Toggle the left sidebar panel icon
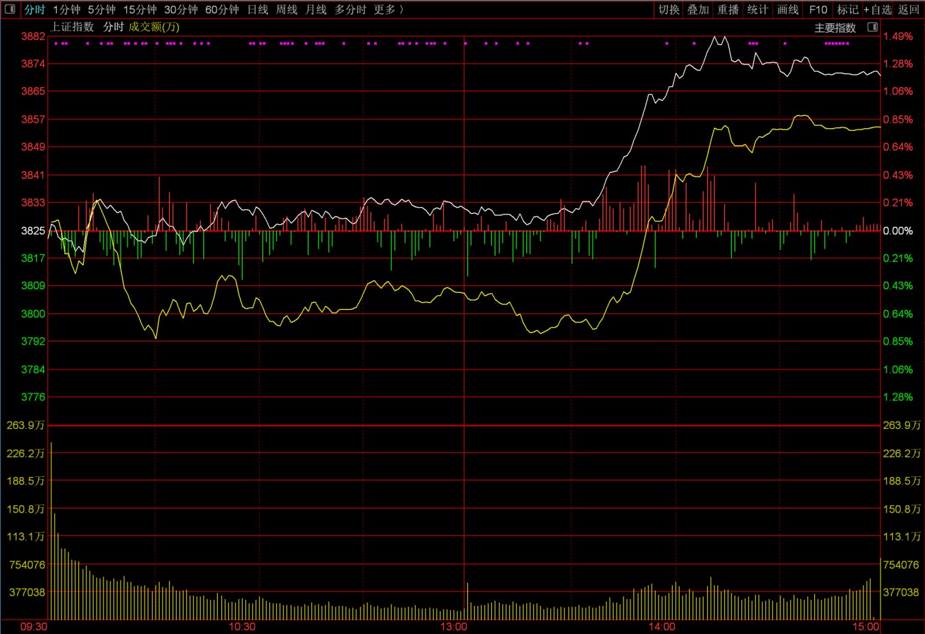925x634 pixels. [10, 10]
